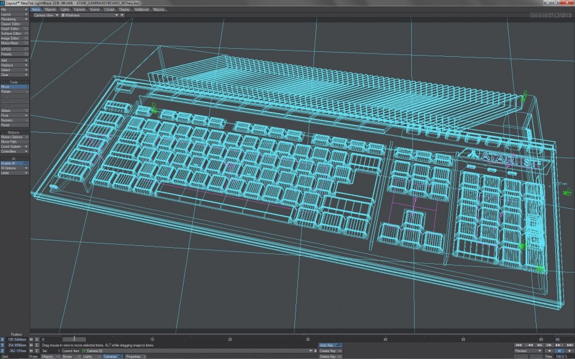Toggle the Z axis channel button
Image resolution: width=575 pixels, height=359 pixels.
(2, 351)
